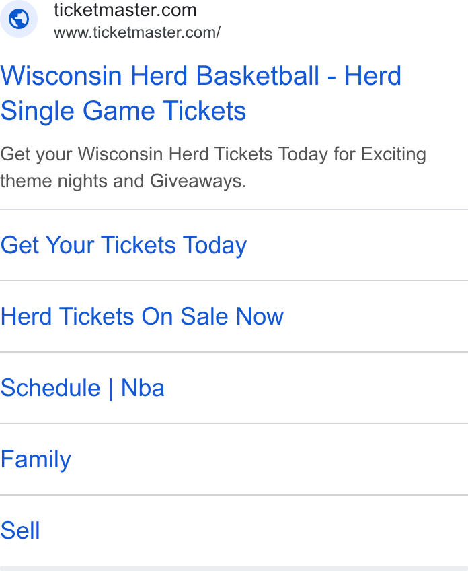Click the word 'Giveaways' in the description
This screenshot has height=571, width=468.
(198, 181)
